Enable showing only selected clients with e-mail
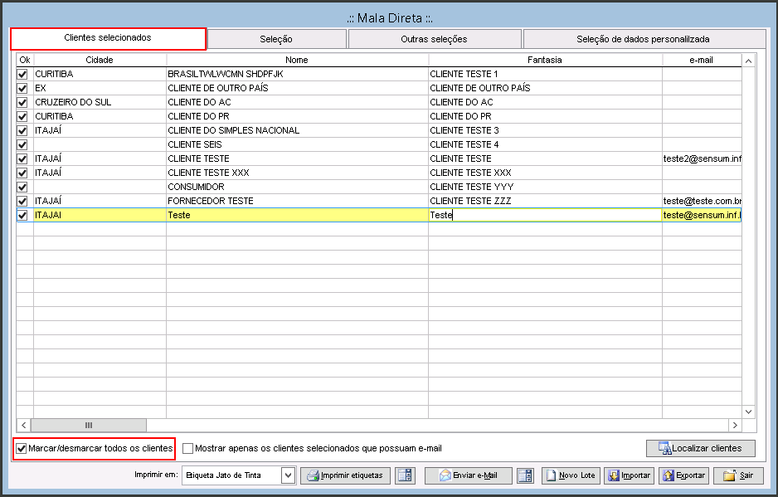Image resolution: width=778 pixels, height=497 pixels. click(187, 448)
